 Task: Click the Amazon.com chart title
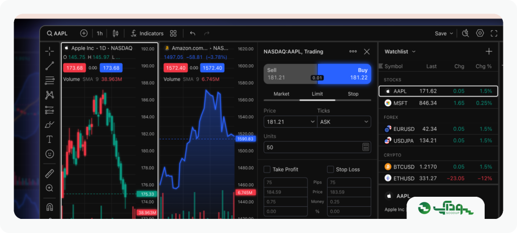200,48
